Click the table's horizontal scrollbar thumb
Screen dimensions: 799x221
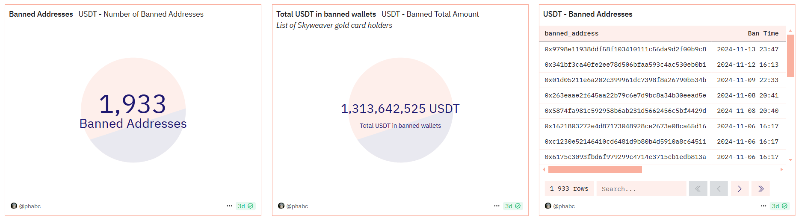pyautogui.click(x=595, y=170)
